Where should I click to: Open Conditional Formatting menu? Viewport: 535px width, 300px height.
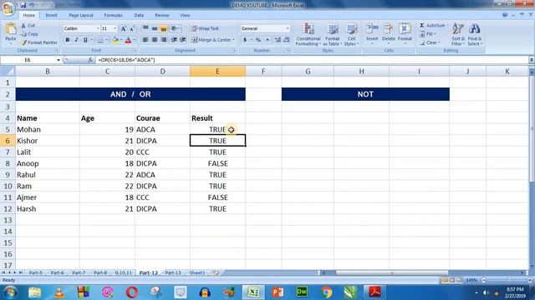(x=308, y=34)
